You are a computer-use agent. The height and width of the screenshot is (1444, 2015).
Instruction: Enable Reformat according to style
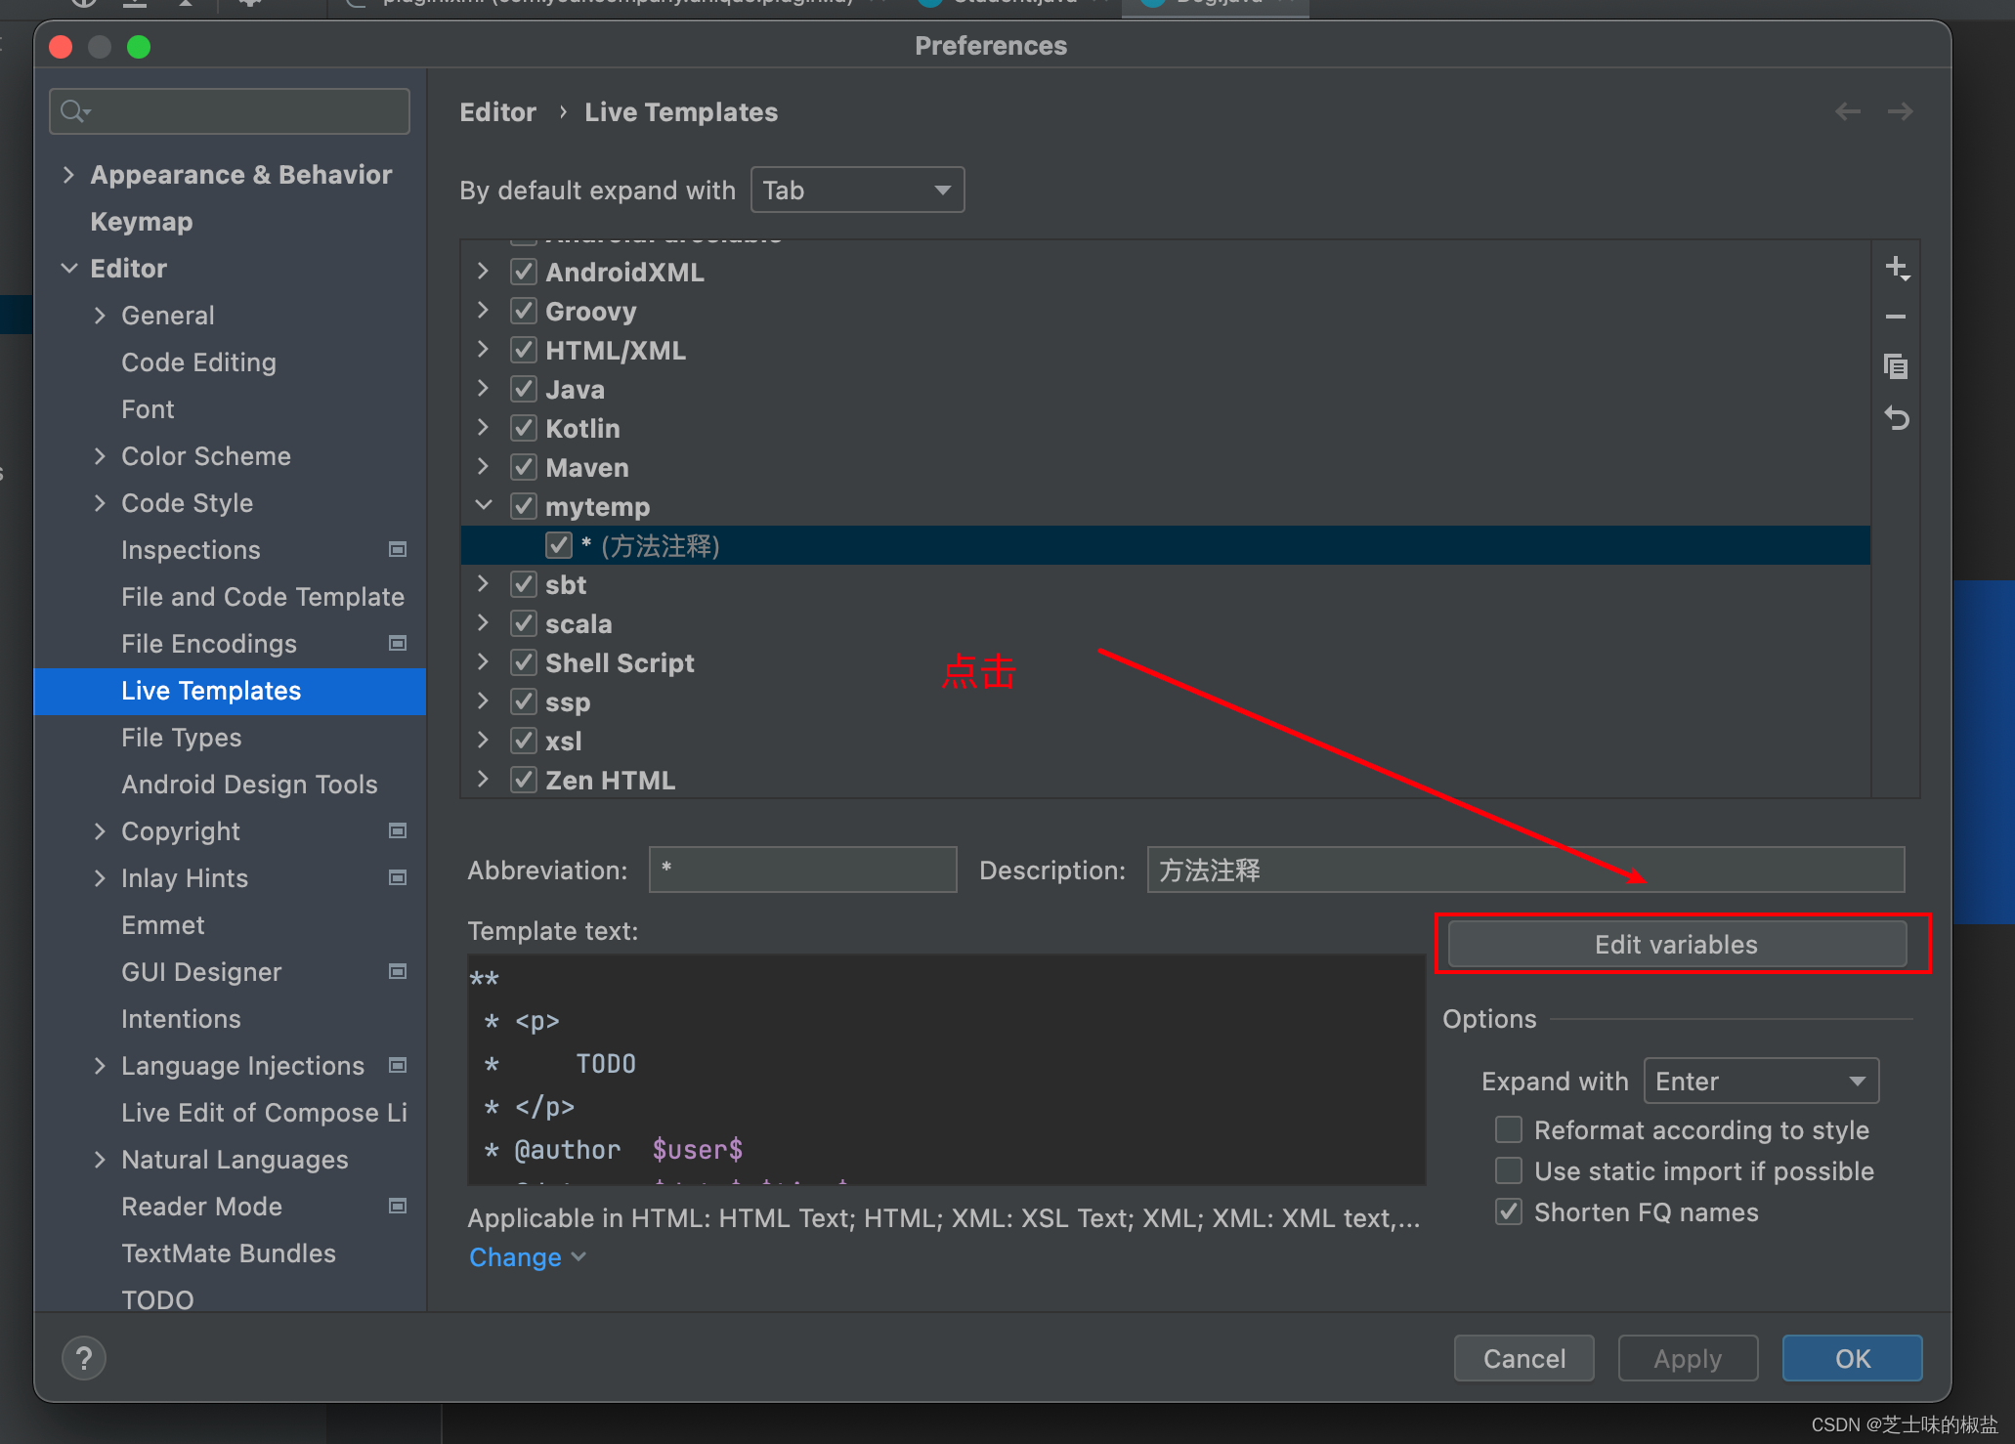pyautogui.click(x=1509, y=1130)
